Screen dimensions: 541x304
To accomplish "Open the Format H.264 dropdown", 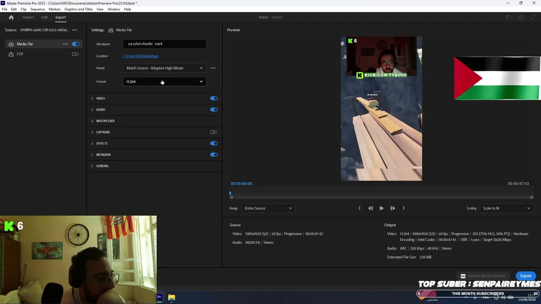I will pyautogui.click(x=164, y=81).
